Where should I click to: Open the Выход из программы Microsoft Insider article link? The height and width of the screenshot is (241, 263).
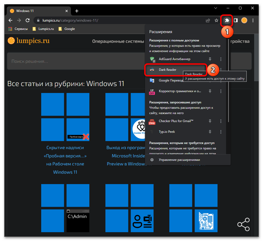126,156
